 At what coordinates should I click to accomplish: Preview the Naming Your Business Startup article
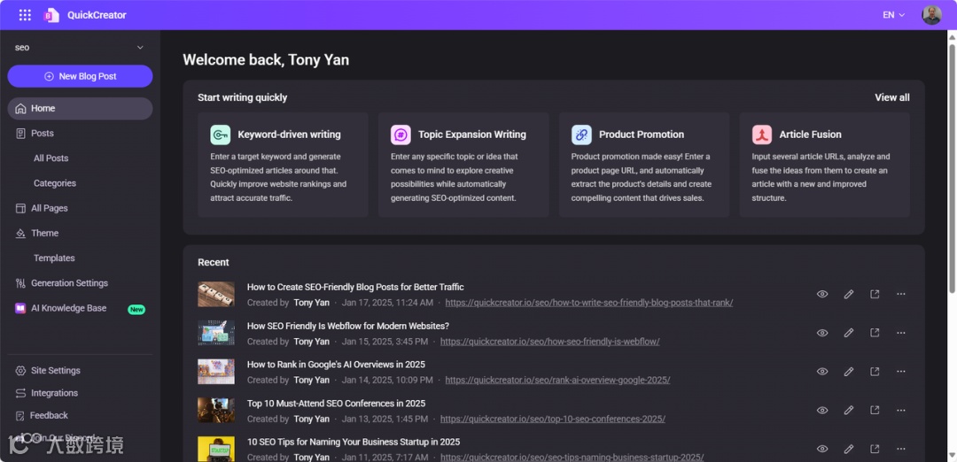tap(822, 450)
